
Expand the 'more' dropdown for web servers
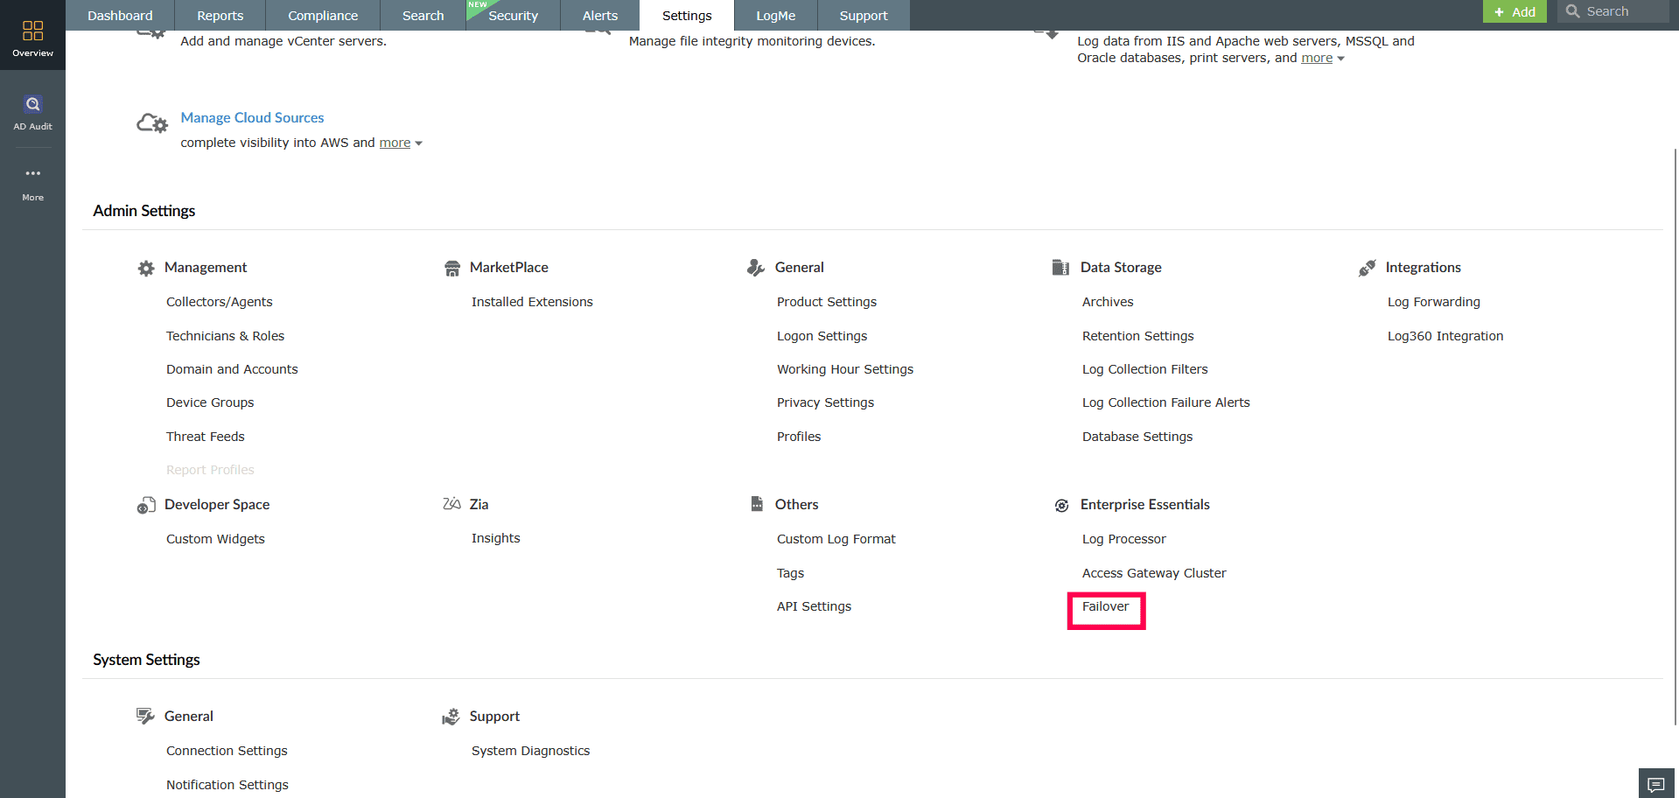point(1323,58)
